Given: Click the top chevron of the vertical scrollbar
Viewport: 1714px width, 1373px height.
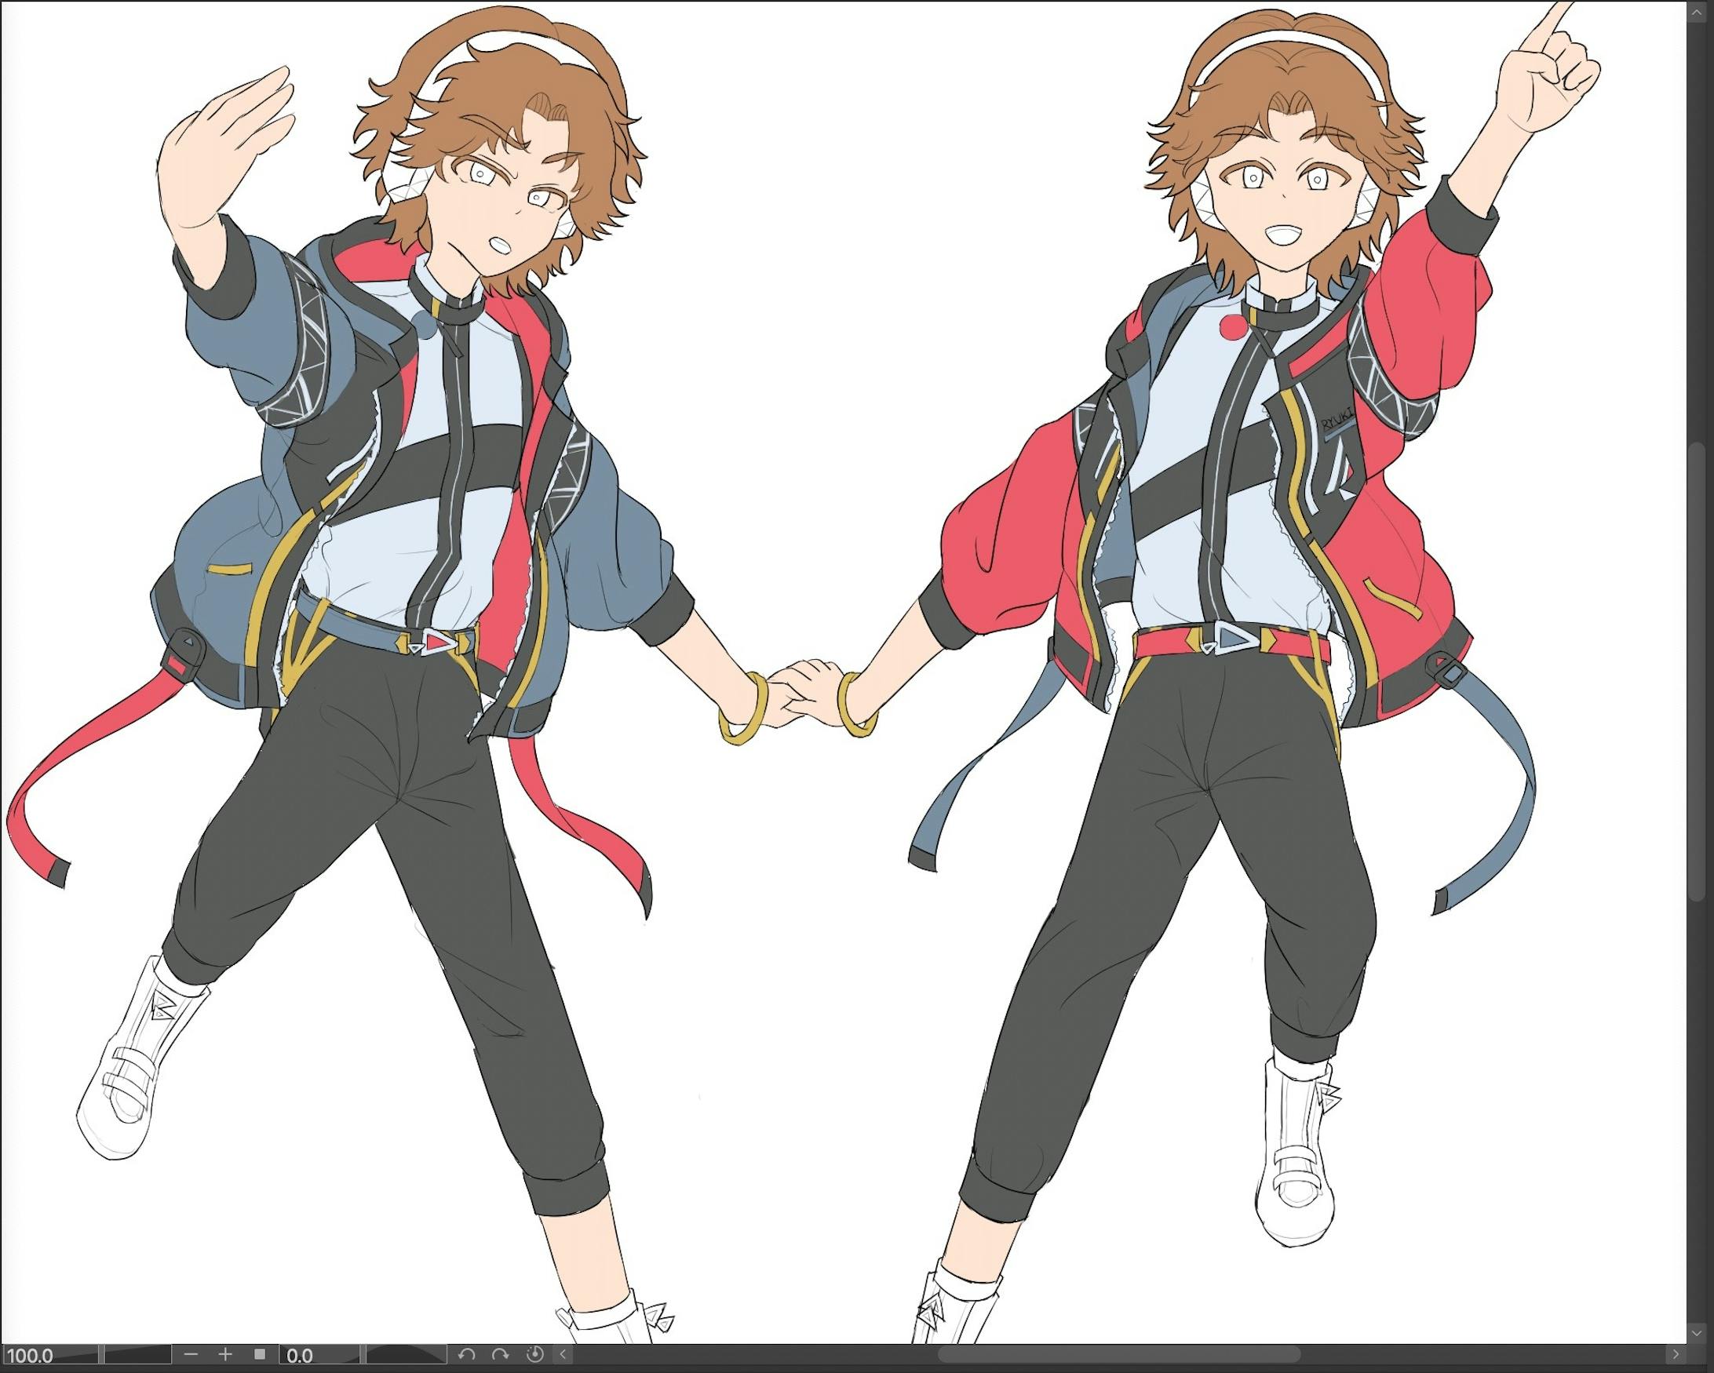Looking at the screenshot, I should tap(1697, 11).
